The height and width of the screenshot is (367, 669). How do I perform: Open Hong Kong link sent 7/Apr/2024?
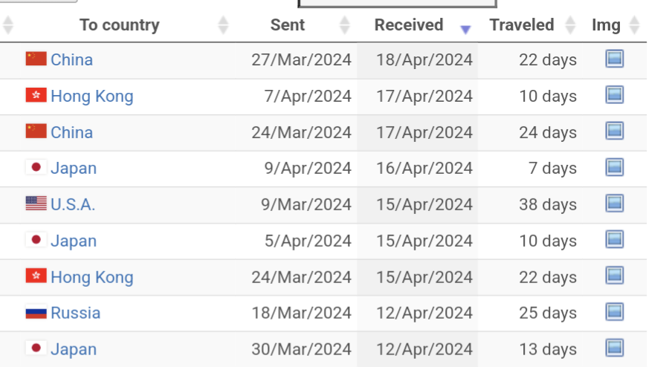click(91, 96)
